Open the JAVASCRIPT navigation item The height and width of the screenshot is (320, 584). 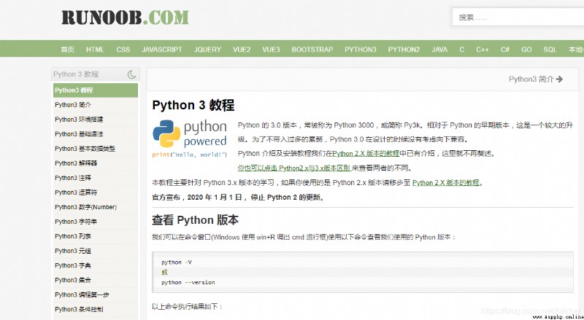[161, 50]
